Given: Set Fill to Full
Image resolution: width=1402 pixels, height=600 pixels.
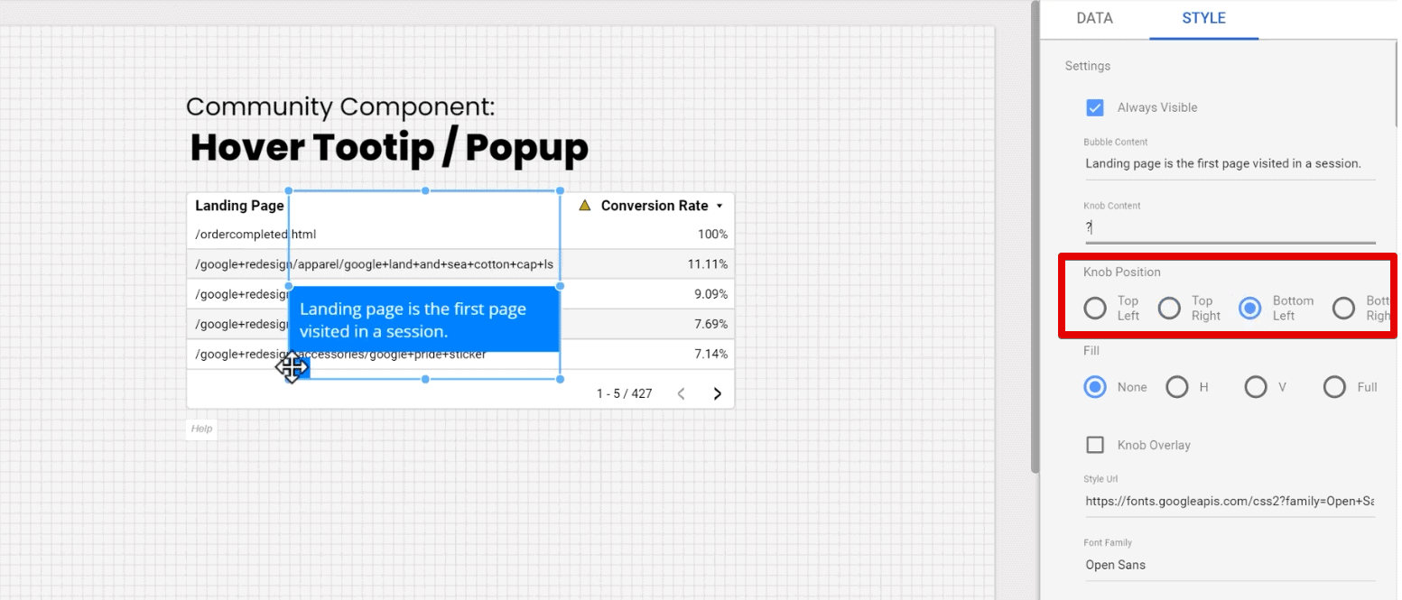Looking at the screenshot, I should [1334, 387].
